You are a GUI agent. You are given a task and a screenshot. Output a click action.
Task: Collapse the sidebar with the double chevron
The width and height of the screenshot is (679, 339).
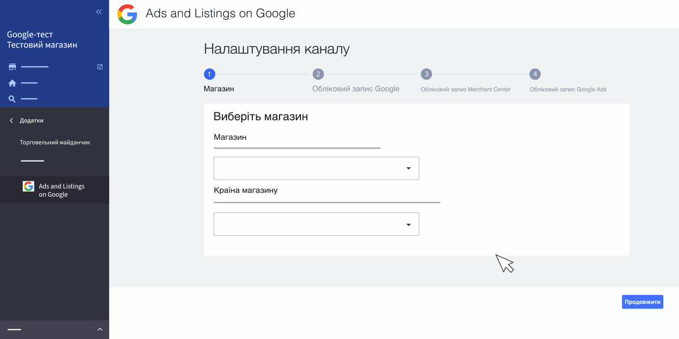tap(99, 11)
